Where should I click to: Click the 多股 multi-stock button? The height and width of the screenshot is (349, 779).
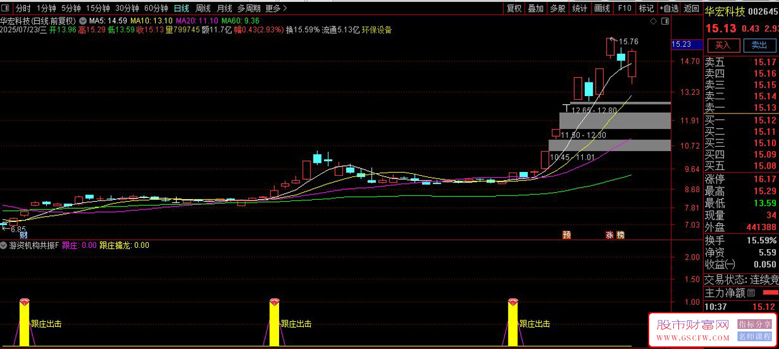click(x=558, y=8)
